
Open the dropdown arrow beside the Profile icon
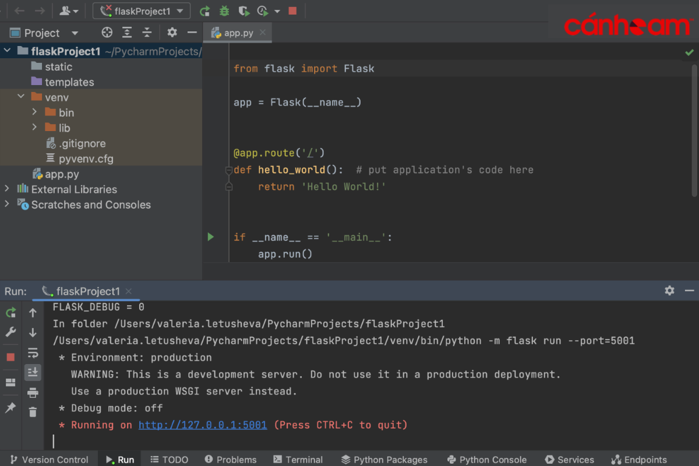pyautogui.click(x=277, y=11)
